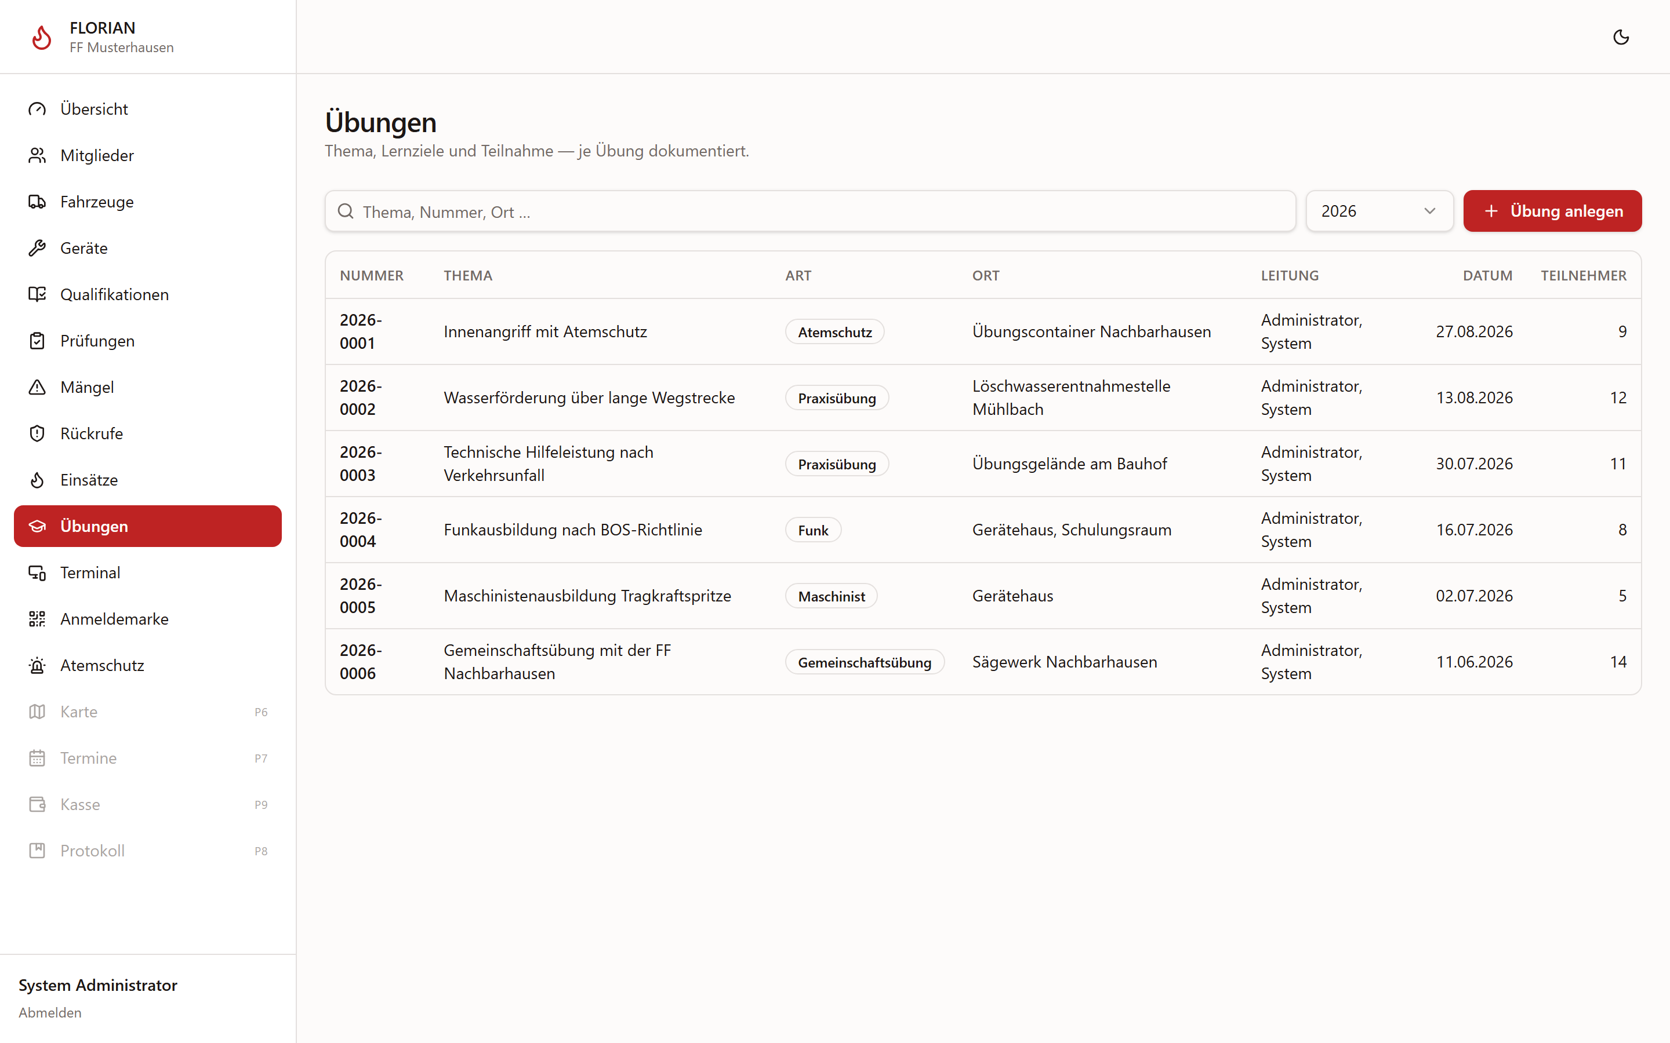Click the Übung anlegen button
The image size is (1670, 1043).
click(1552, 211)
